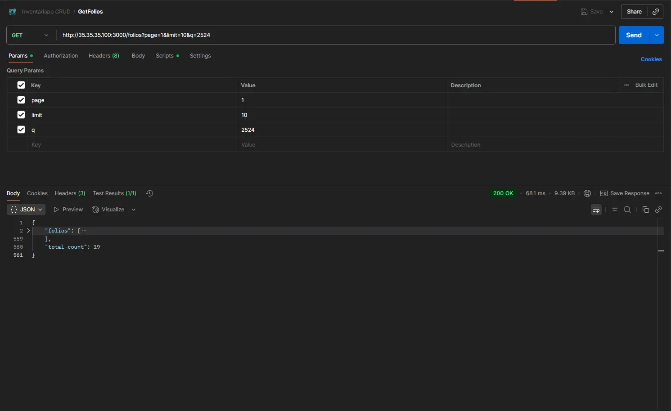The height and width of the screenshot is (411, 671).
Task: Switch to the Authorization tab
Action: [x=61, y=56]
